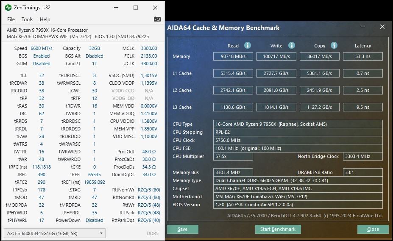The width and height of the screenshot is (393, 241).
Task: Click the L2 Cache Copy 2451.9 GB/s field
Action: click(320, 90)
